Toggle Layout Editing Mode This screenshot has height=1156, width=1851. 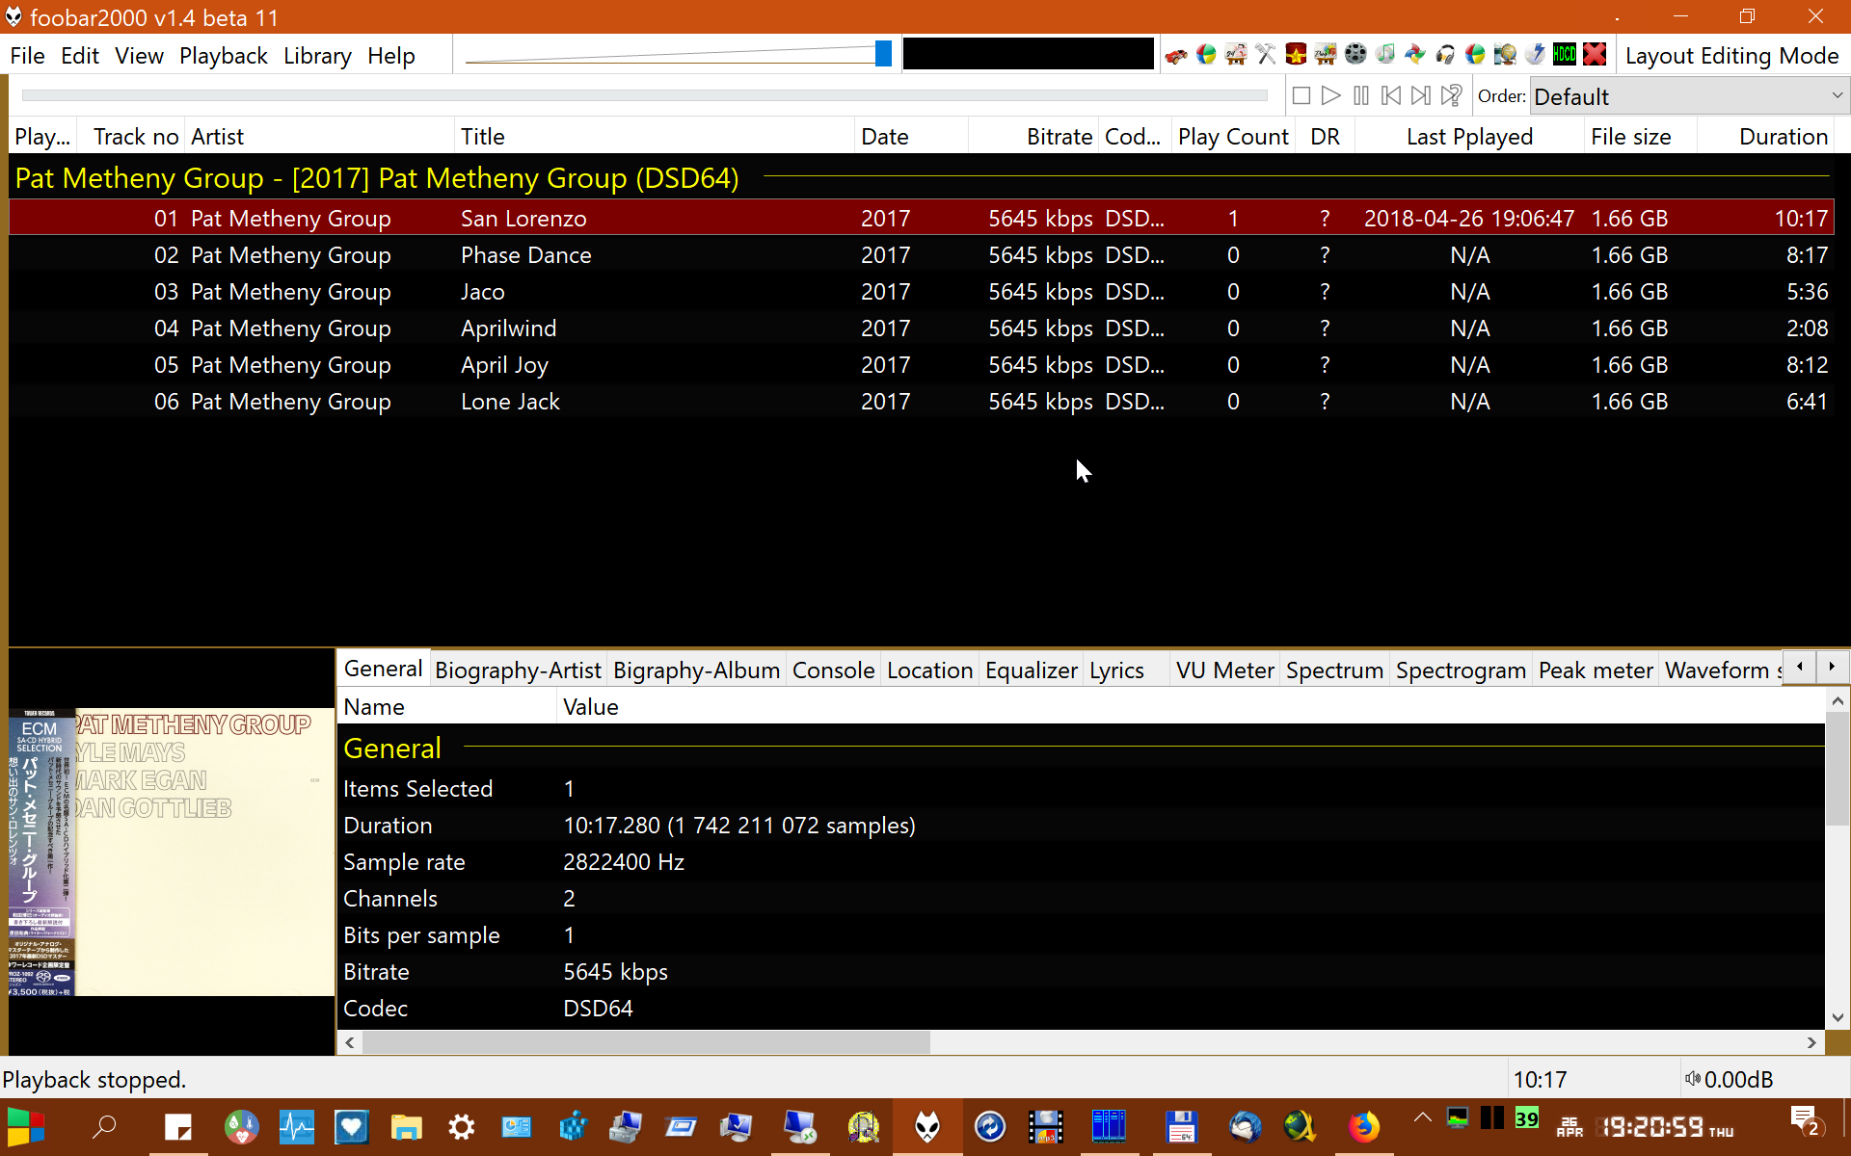click(x=1731, y=56)
